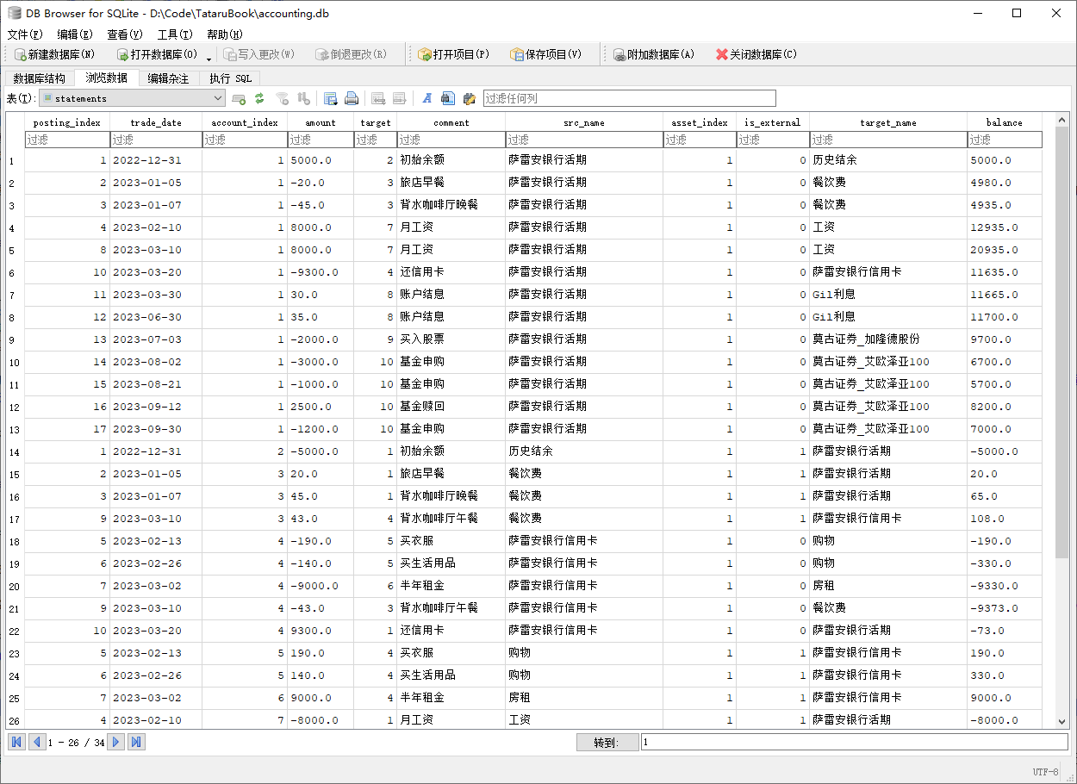The height and width of the screenshot is (784, 1077).
Task: Click the filter box under comment
Action: 451,140
